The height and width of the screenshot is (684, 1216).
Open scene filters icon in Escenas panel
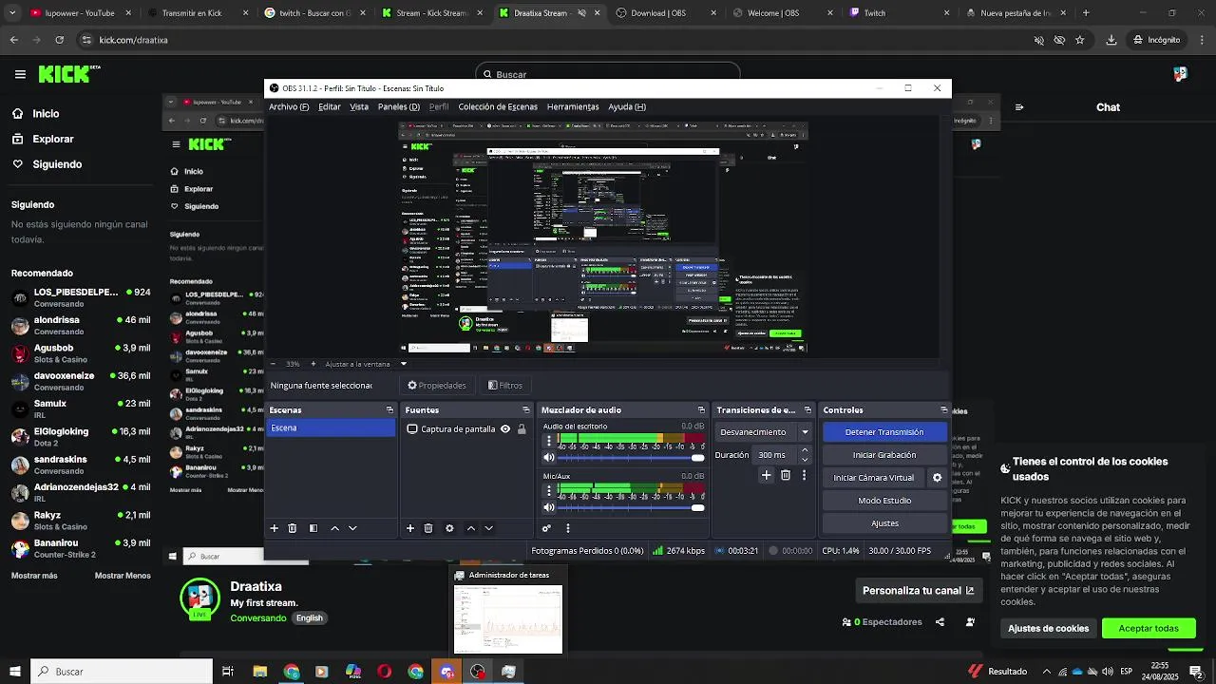(313, 528)
